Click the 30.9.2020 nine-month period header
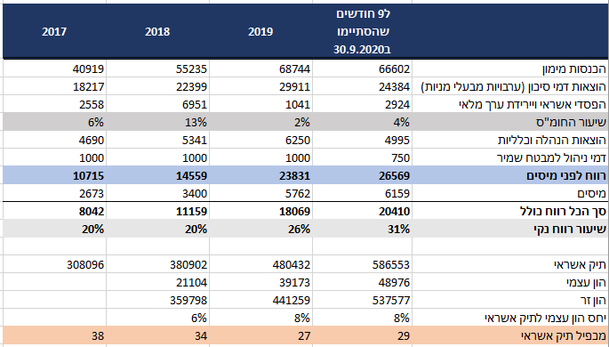 tap(363, 32)
